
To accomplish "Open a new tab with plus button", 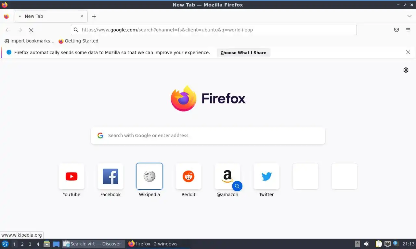I will (94, 16).
